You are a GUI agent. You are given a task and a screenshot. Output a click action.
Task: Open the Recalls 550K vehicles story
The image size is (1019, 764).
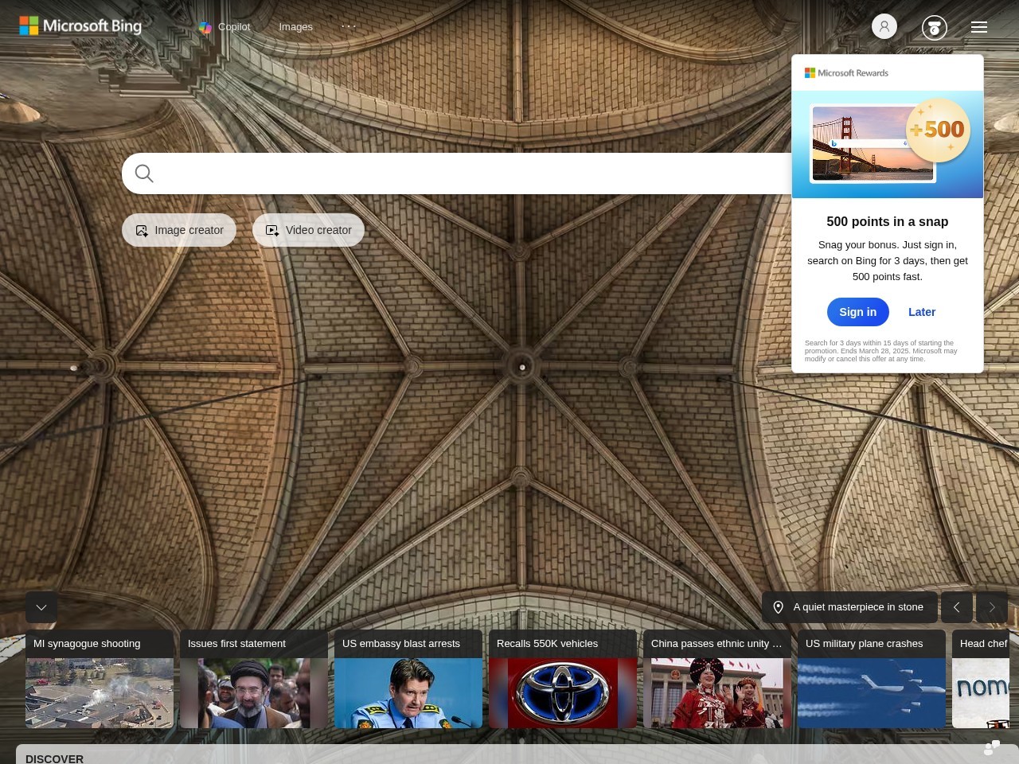tap(562, 679)
